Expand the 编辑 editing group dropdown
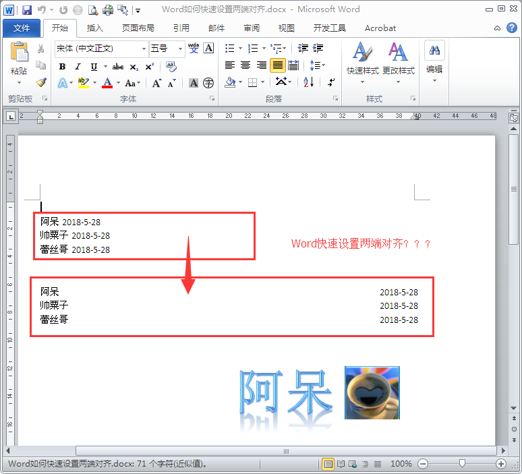The height and width of the screenshot is (474, 522). tap(434, 81)
